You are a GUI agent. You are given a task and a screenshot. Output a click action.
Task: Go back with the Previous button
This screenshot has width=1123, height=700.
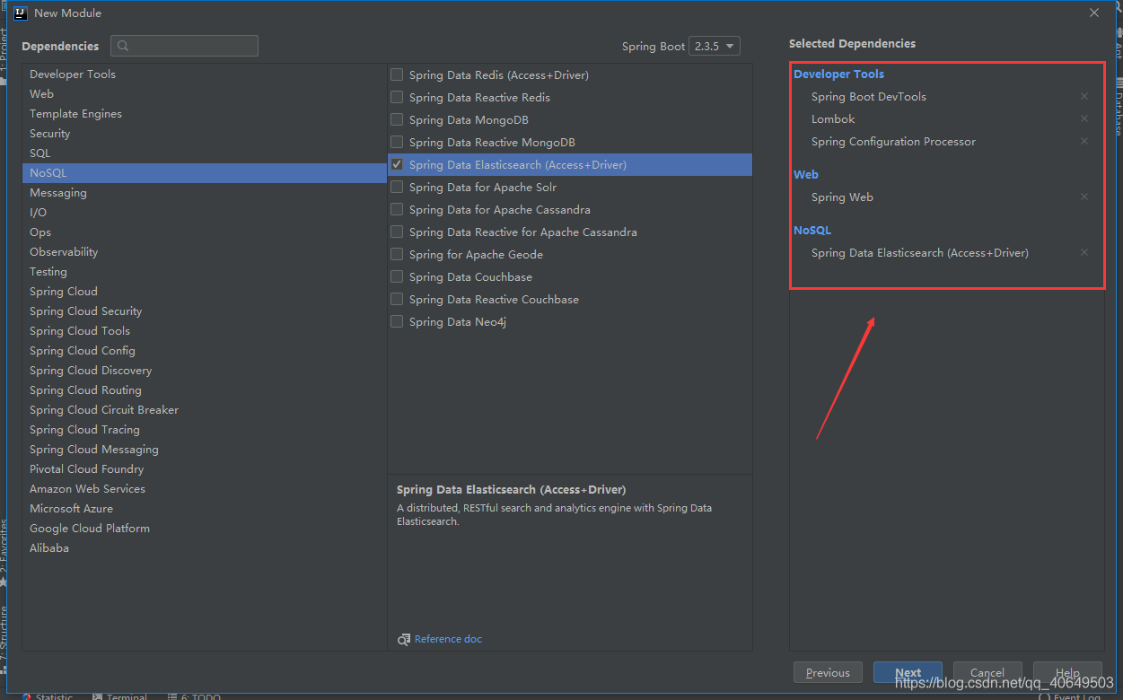828,672
